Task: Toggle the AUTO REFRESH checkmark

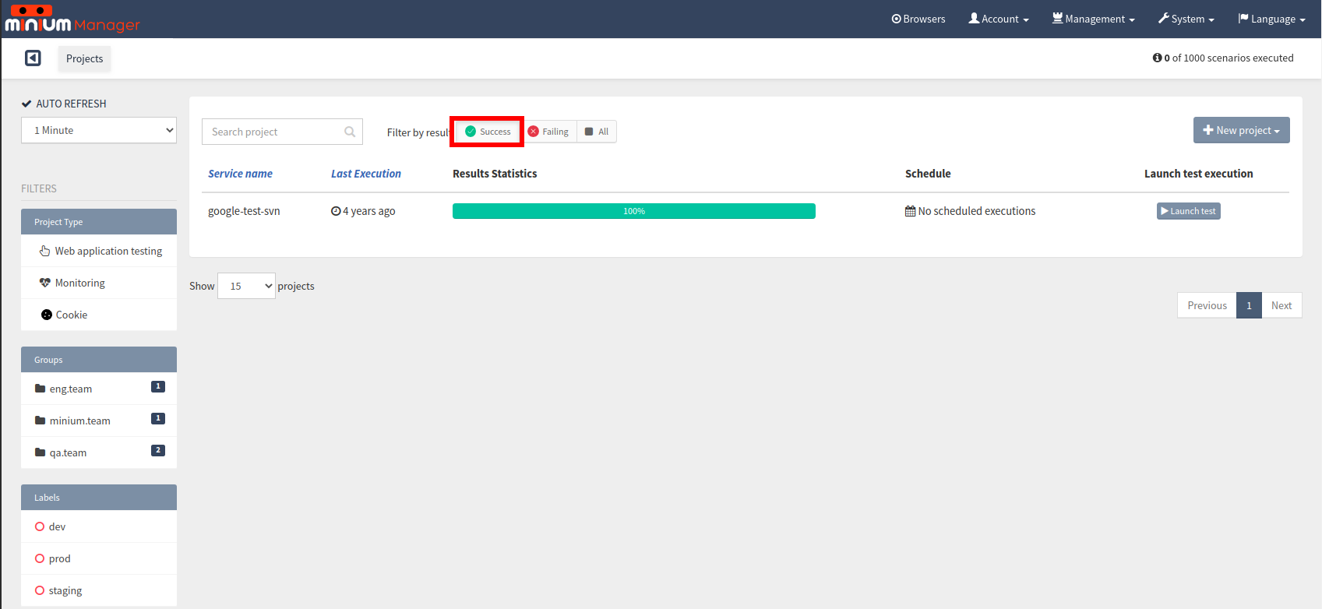Action: pyautogui.click(x=26, y=104)
